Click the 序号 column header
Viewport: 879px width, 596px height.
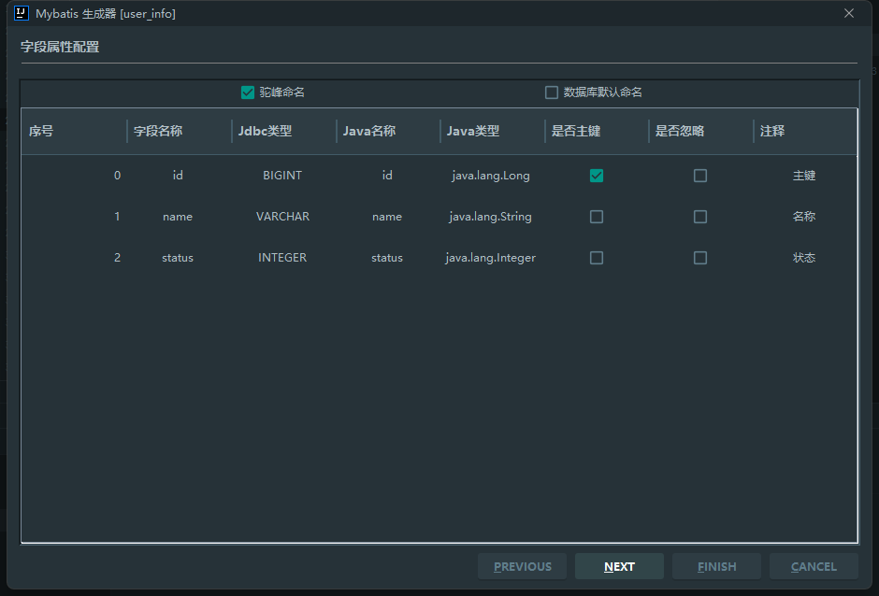[x=74, y=131]
